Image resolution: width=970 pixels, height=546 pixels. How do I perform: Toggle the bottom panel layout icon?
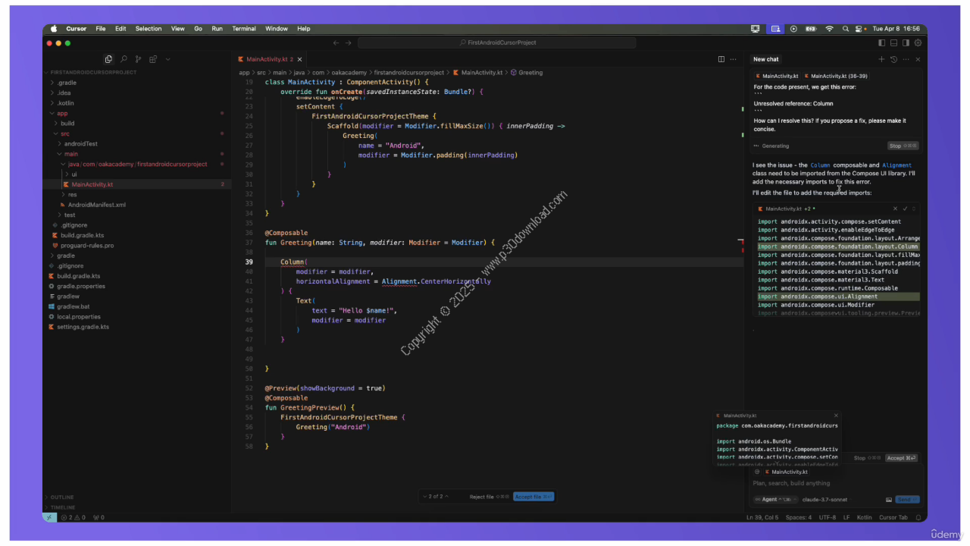894,42
